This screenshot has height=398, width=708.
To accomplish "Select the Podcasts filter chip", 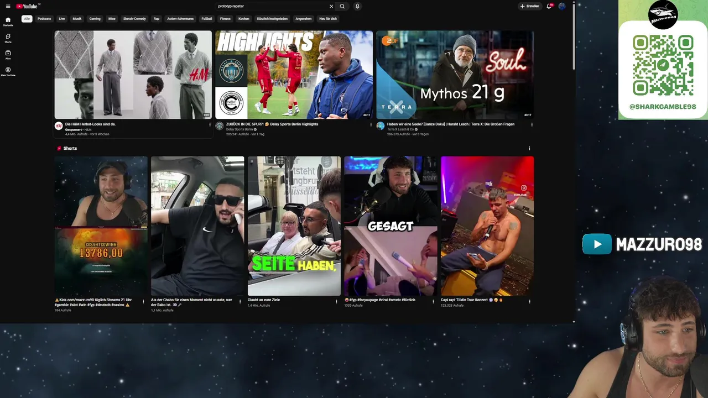I will [44, 18].
